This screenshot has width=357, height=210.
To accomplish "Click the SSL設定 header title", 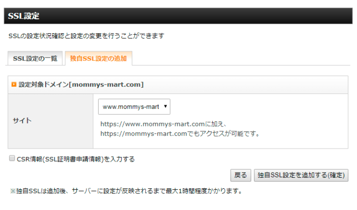I will [24, 16].
